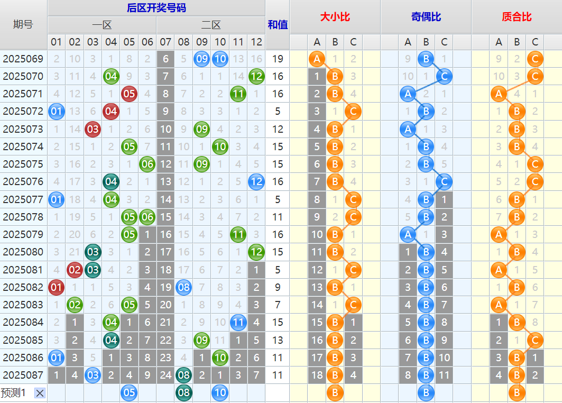Click sum value 7 in row 2025083

click(278, 305)
